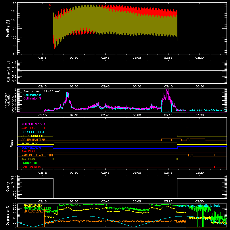Click the olive Y legend line sample

point(34,10)
